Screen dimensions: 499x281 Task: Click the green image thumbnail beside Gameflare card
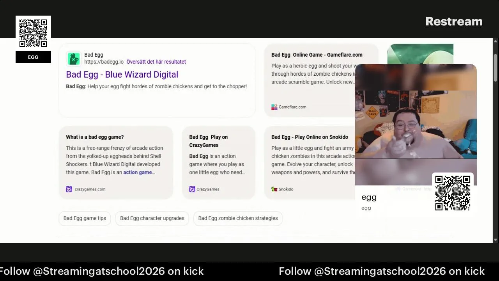420,54
